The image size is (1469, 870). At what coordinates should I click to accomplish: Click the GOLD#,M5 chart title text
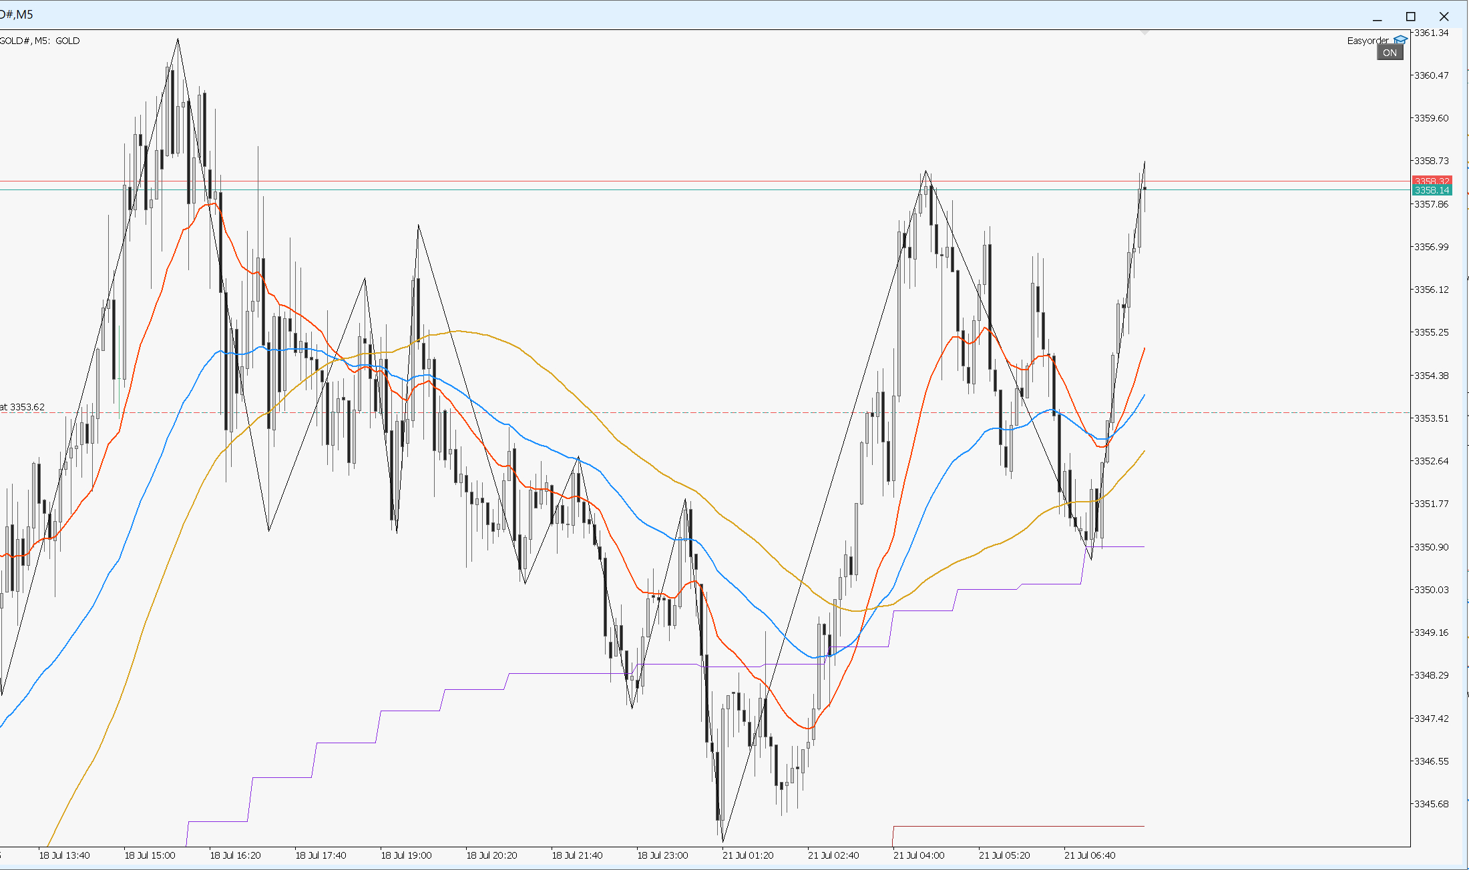(x=17, y=14)
